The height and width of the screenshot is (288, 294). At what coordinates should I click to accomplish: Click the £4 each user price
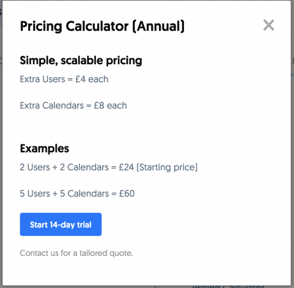[x=91, y=79]
